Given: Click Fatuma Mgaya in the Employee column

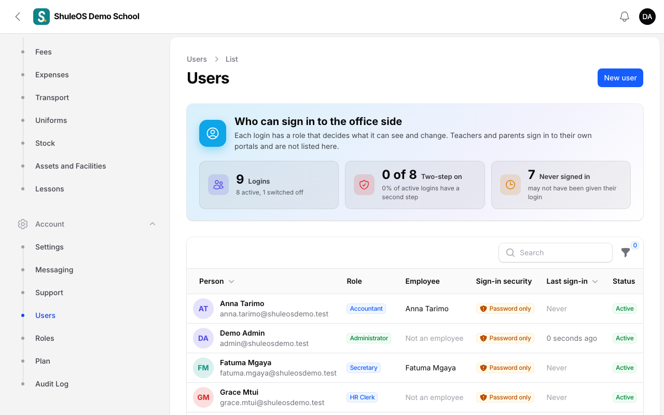Looking at the screenshot, I should pyautogui.click(x=431, y=368).
